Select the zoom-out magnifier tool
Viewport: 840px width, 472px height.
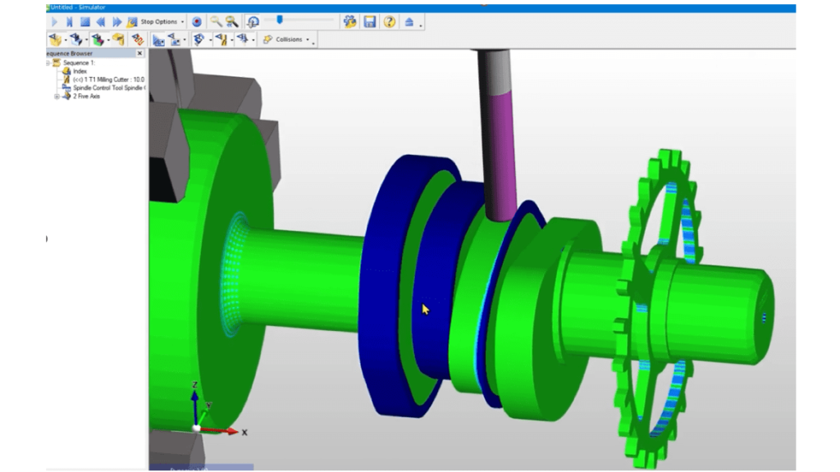coord(231,20)
